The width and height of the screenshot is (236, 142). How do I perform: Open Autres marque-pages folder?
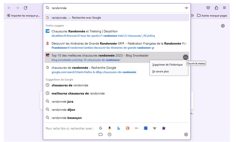212,16
